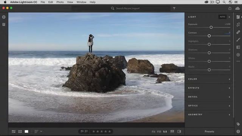
Task: Click the beach photo preview
Action: click(96, 68)
